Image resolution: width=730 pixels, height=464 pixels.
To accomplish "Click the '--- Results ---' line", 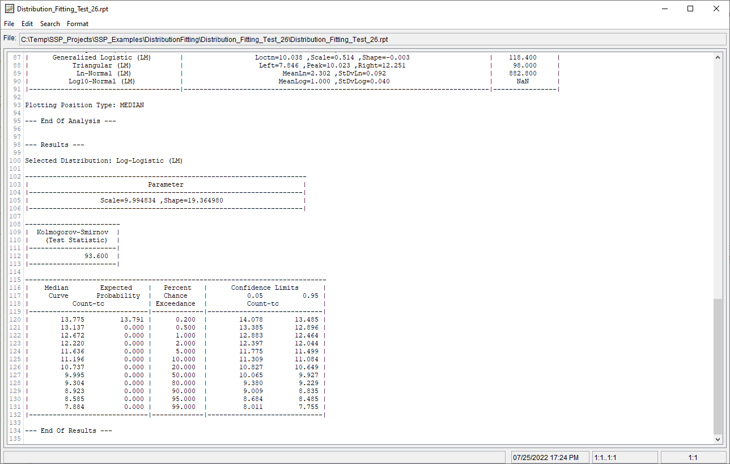I will [54, 145].
